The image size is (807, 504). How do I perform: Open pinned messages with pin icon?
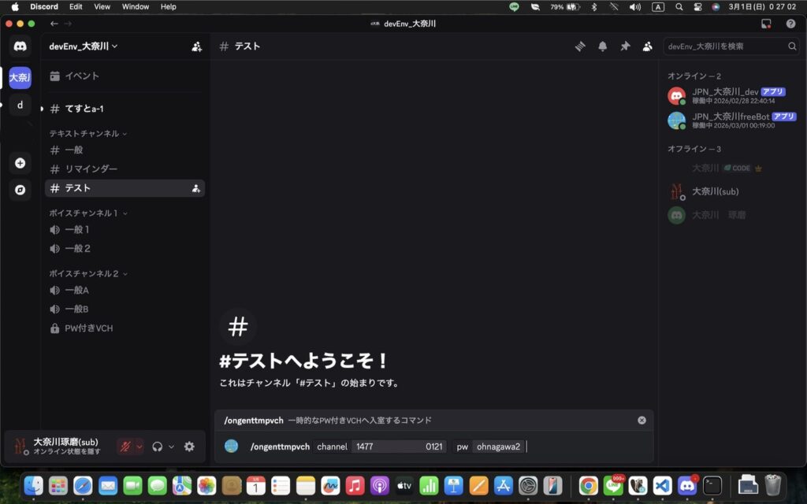[625, 46]
